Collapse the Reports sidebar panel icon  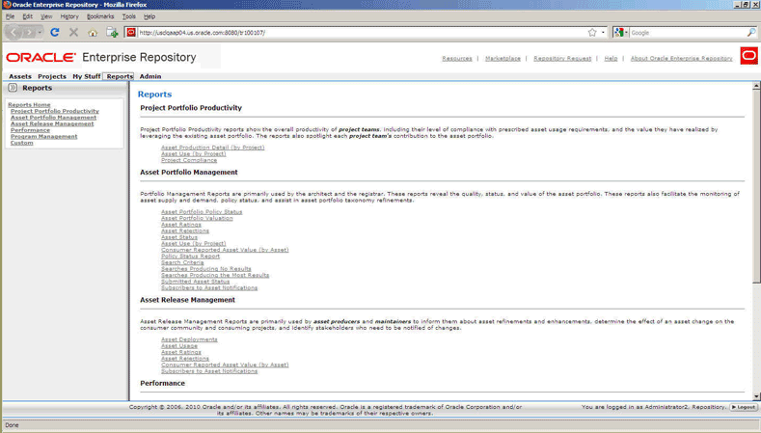point(13,88)
